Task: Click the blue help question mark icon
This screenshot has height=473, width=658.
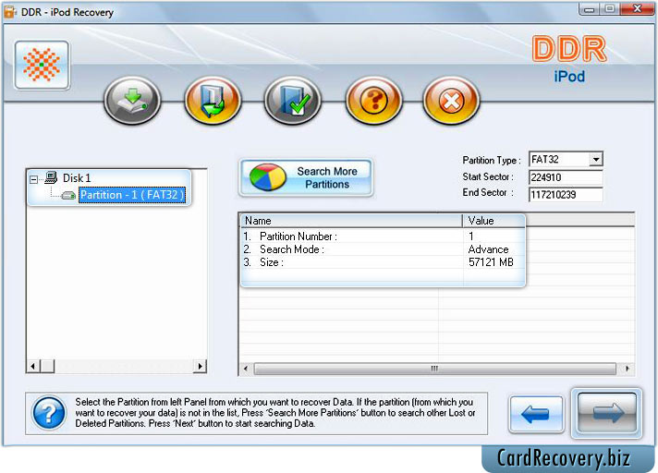Action: click(49, 414)
